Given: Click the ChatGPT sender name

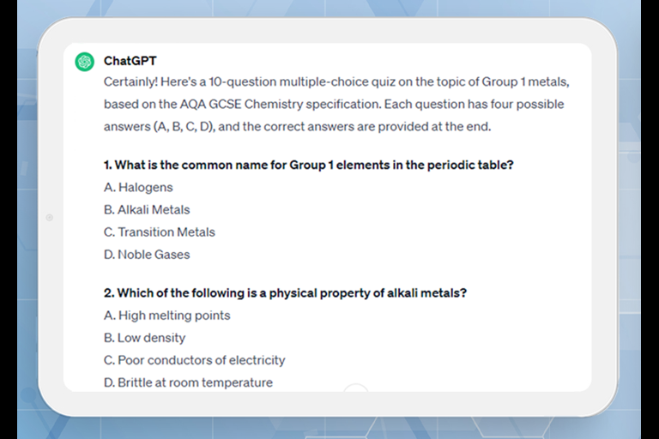Looking at the screenshot, I should coord(130,61).
